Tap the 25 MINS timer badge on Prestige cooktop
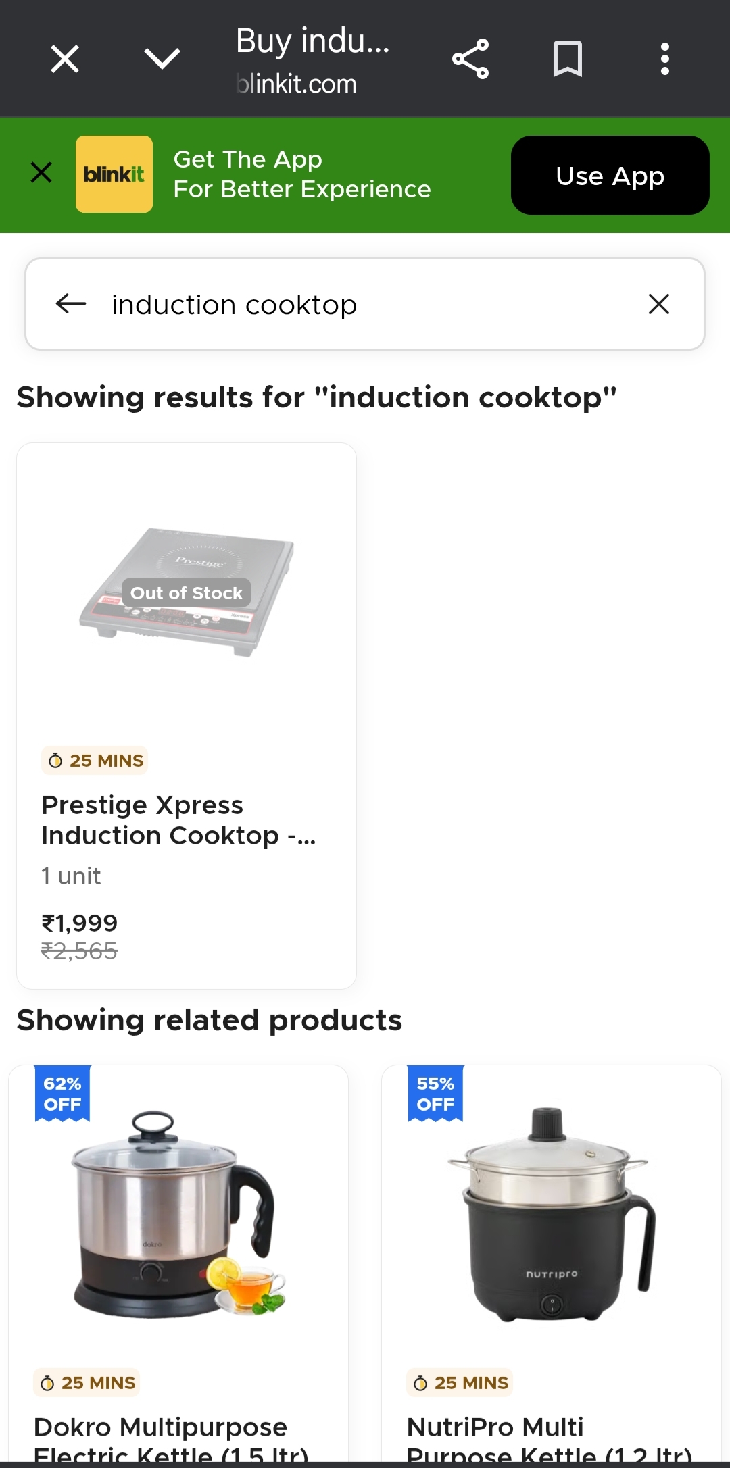 pyautogui.click(x=94, y=760)
